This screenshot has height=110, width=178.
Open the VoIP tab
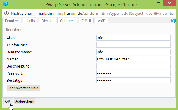click(101, 21)
